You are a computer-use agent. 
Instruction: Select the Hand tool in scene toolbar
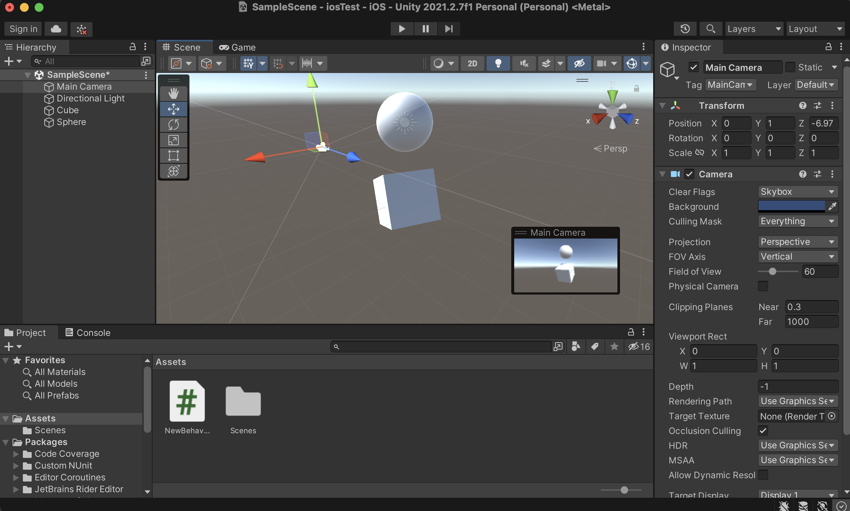[x=173, y=94]
